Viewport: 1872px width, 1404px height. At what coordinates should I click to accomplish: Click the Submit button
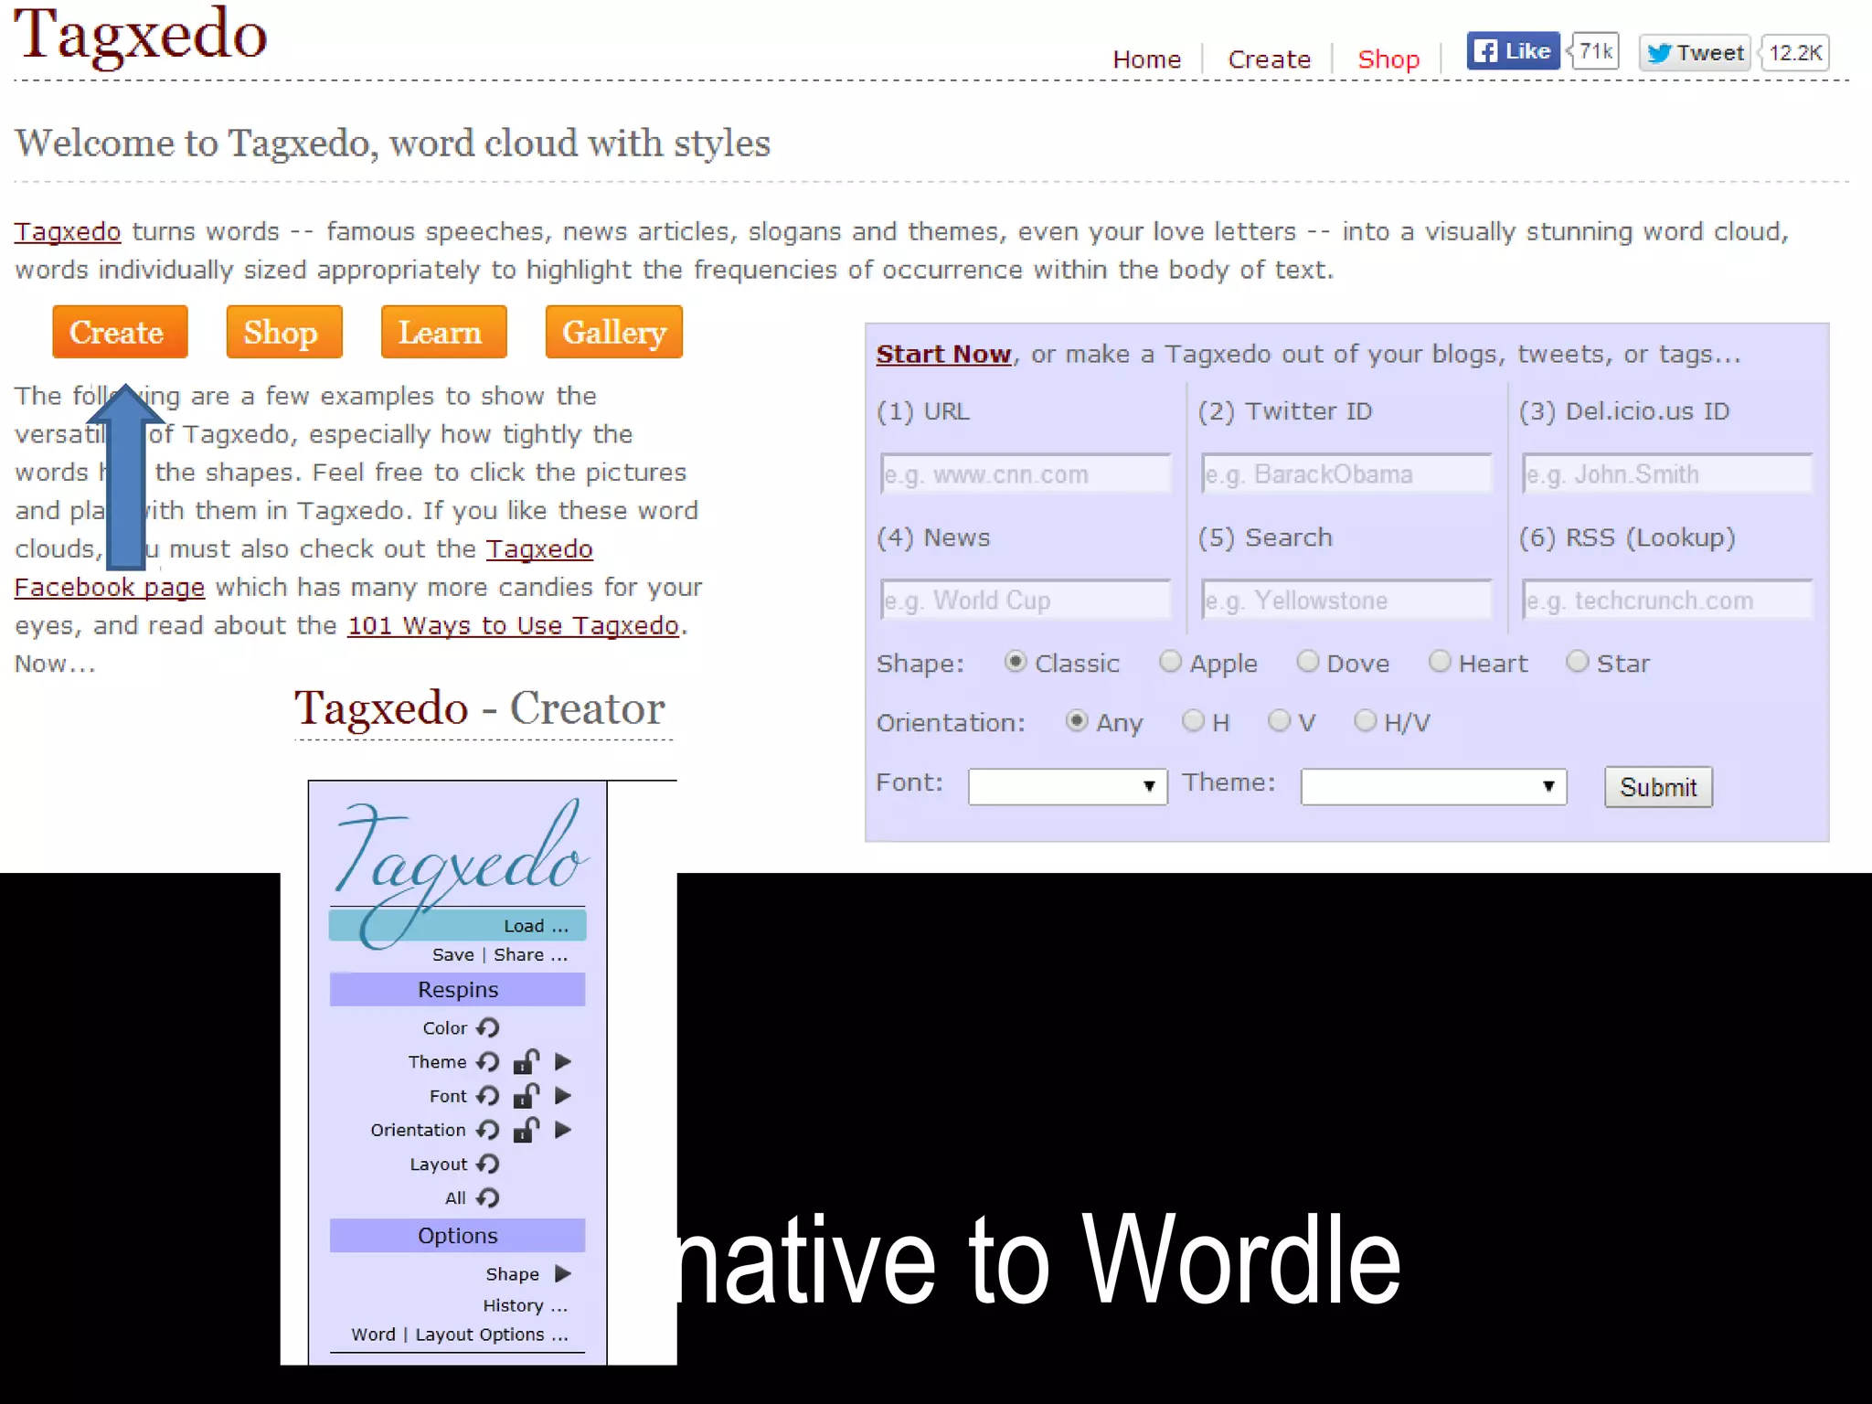pos(1658,787)
